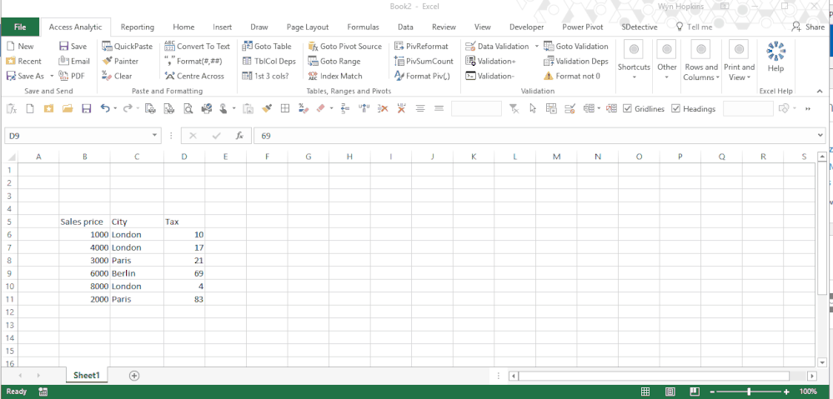The height and width of the screenshot is (399, 833).
Task: Click Format Piv(,) command
Action: click(x=423, y=76)
